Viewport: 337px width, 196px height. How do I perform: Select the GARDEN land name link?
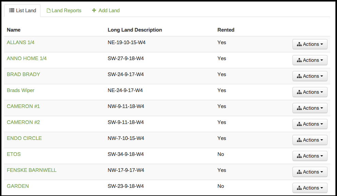(x=18, y=186)
